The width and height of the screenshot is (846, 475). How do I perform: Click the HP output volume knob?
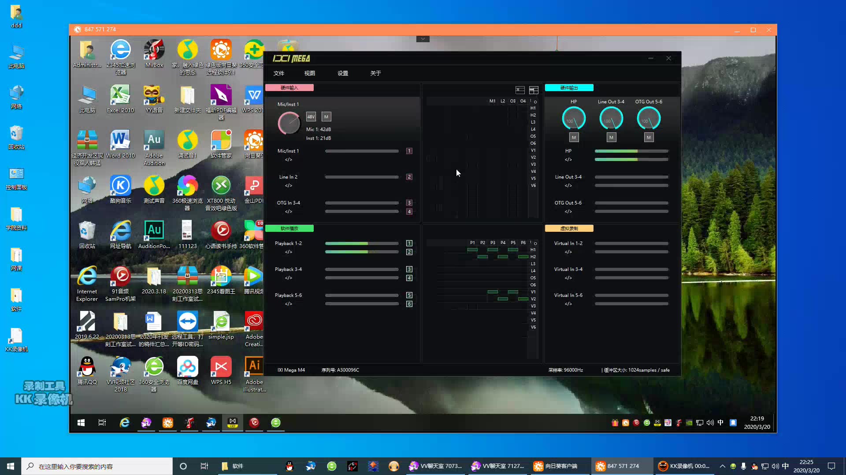pos(573,119)
